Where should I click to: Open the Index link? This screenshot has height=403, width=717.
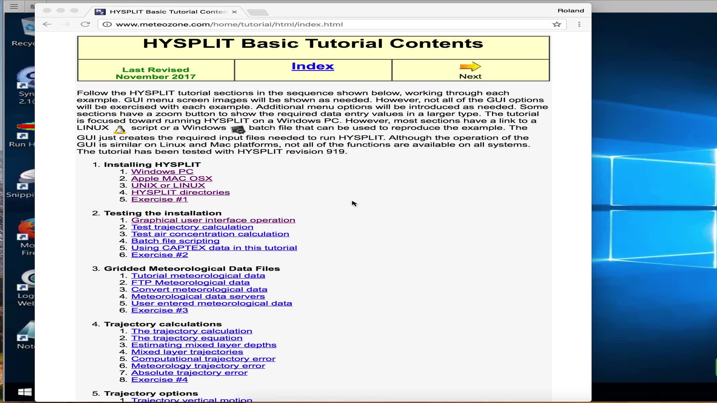coord(313,66)
